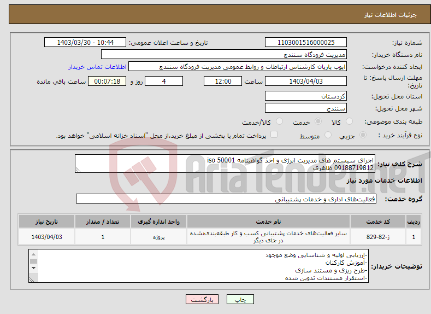The width and height of the screenshot is (431, 314).
Task: Click the quantity cell showing 1
Action: click(103, 237)
